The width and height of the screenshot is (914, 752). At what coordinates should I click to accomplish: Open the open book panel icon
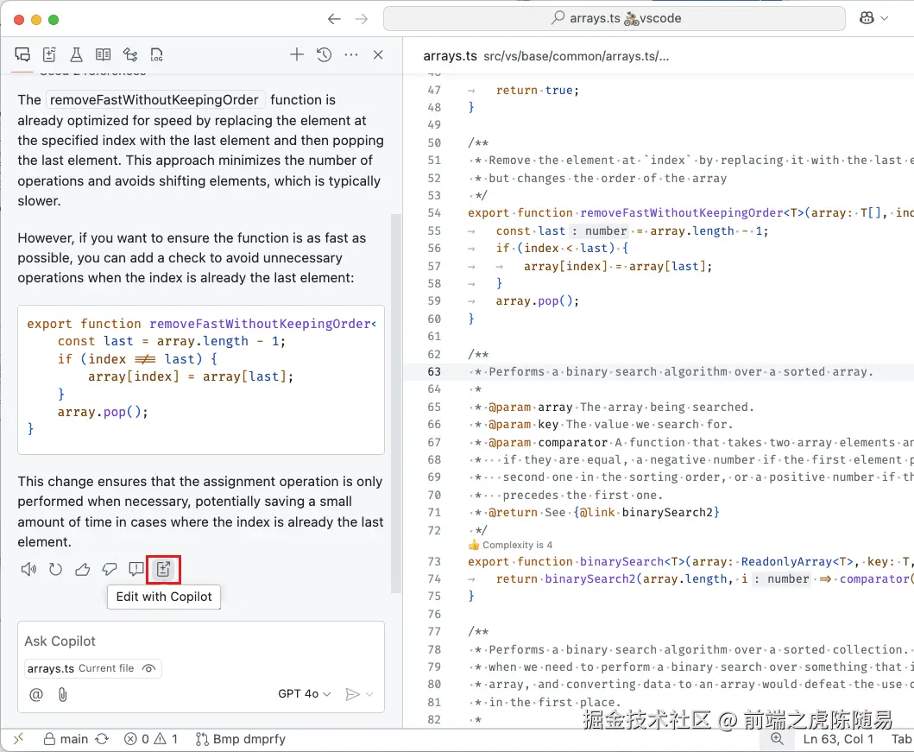pyautogui.click(x=104, y=54)
